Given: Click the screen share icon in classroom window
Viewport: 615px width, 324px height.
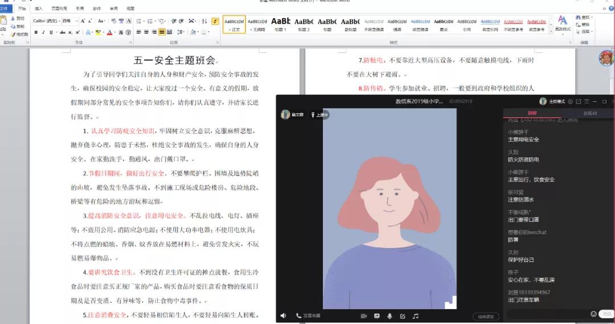Looking at the screenshot, I should 377,316.
